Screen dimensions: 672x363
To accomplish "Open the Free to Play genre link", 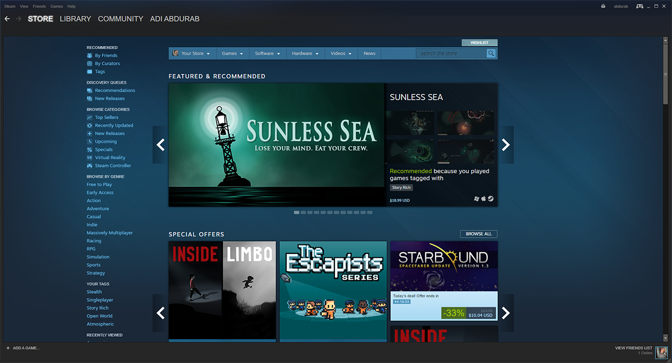I will click(99, 185).
